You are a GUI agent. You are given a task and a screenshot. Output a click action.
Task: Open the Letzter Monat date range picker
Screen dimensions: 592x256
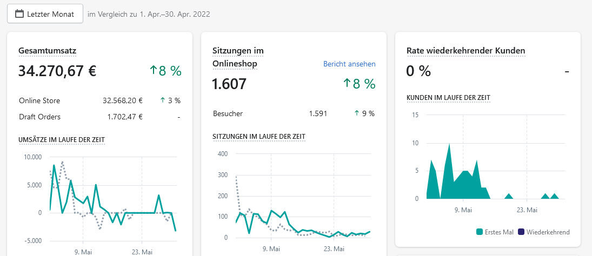[45, 14]
